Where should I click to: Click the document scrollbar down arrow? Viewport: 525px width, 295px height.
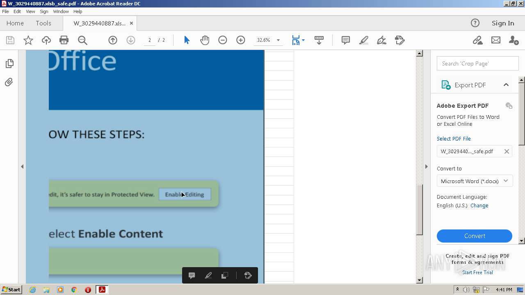(x=419, y=280)
